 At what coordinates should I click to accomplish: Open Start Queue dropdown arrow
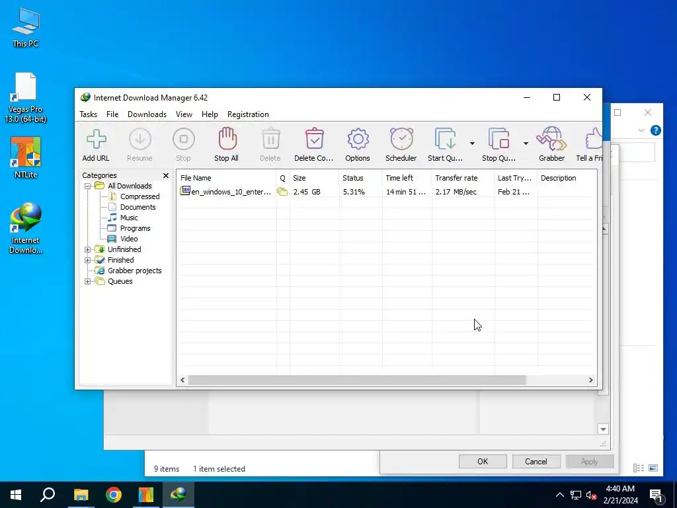pos(472,144)
